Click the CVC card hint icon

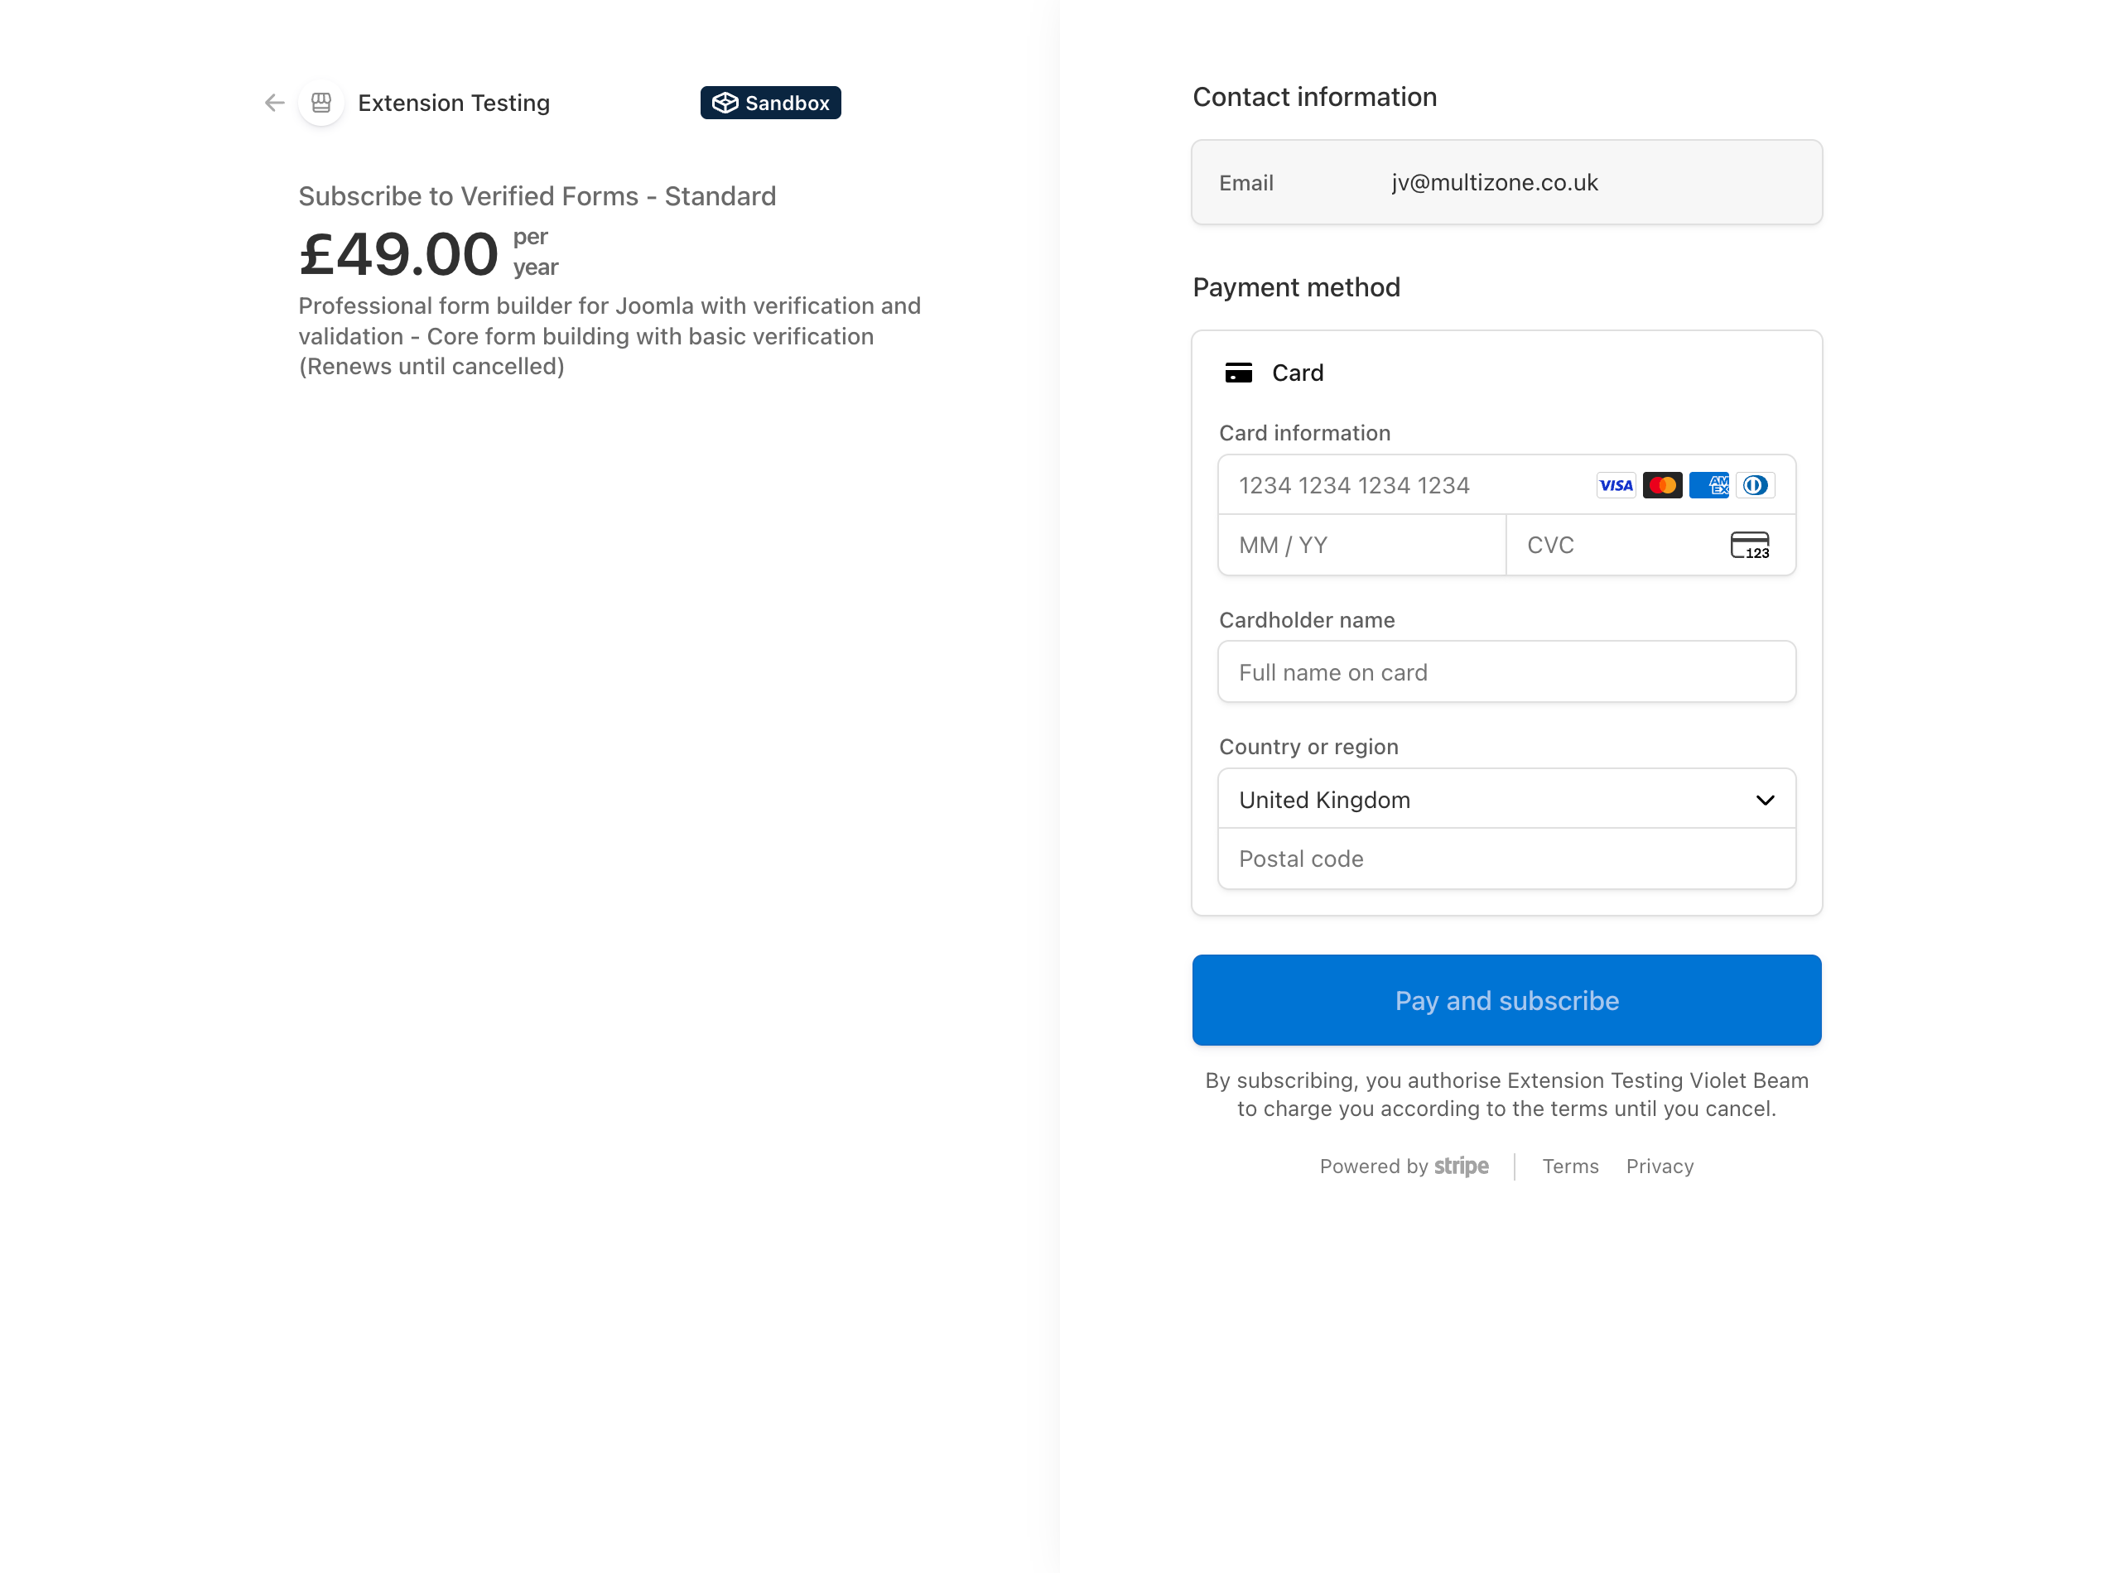click(1751, 545)
